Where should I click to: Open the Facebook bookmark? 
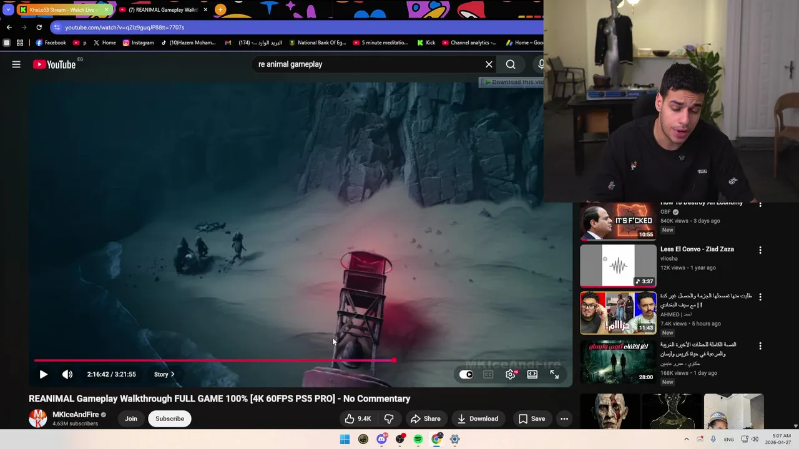coord(51,42)
